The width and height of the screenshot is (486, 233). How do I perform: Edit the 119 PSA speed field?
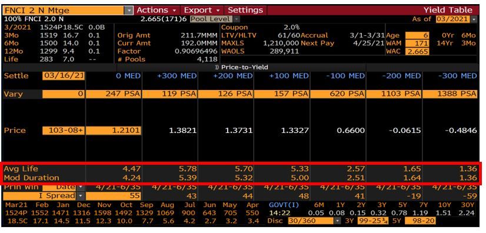[x=170, y=94]
